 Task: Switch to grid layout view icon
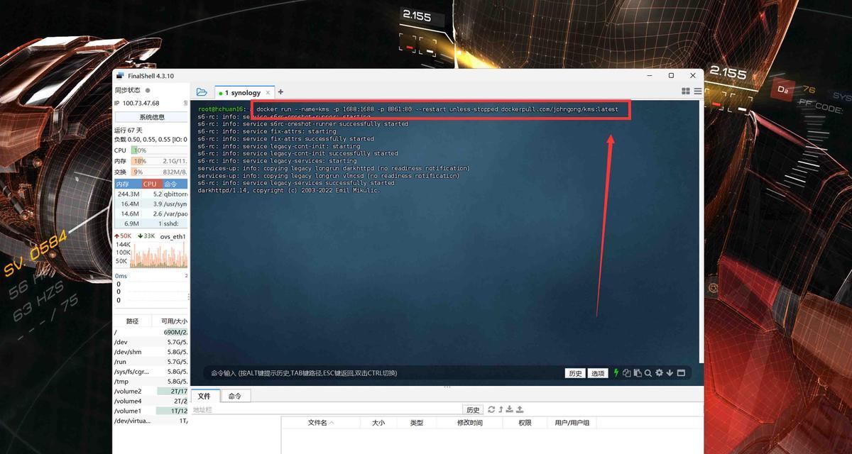click(686, 92)
